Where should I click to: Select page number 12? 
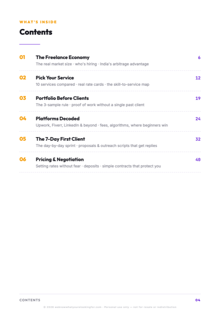pyautogui.click(x=198, y=78)
